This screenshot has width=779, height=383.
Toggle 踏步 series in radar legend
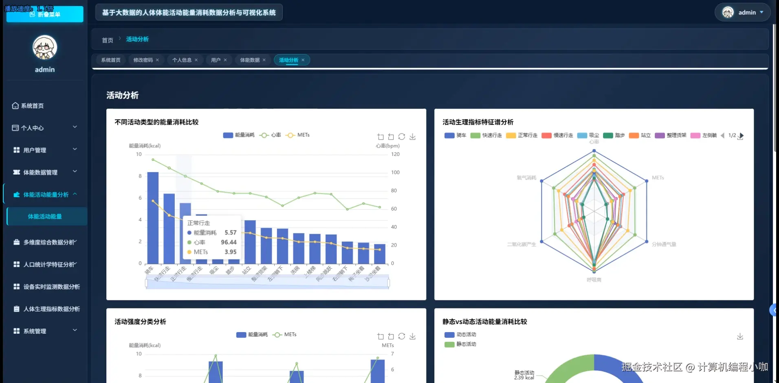coord(614,136)
